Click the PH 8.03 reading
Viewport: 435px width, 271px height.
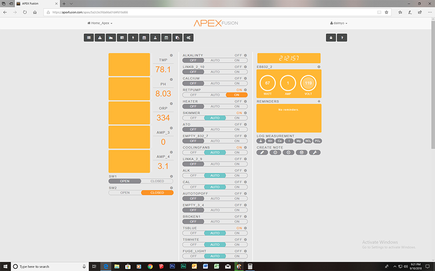pyautogui.click(x=163, y=94)
